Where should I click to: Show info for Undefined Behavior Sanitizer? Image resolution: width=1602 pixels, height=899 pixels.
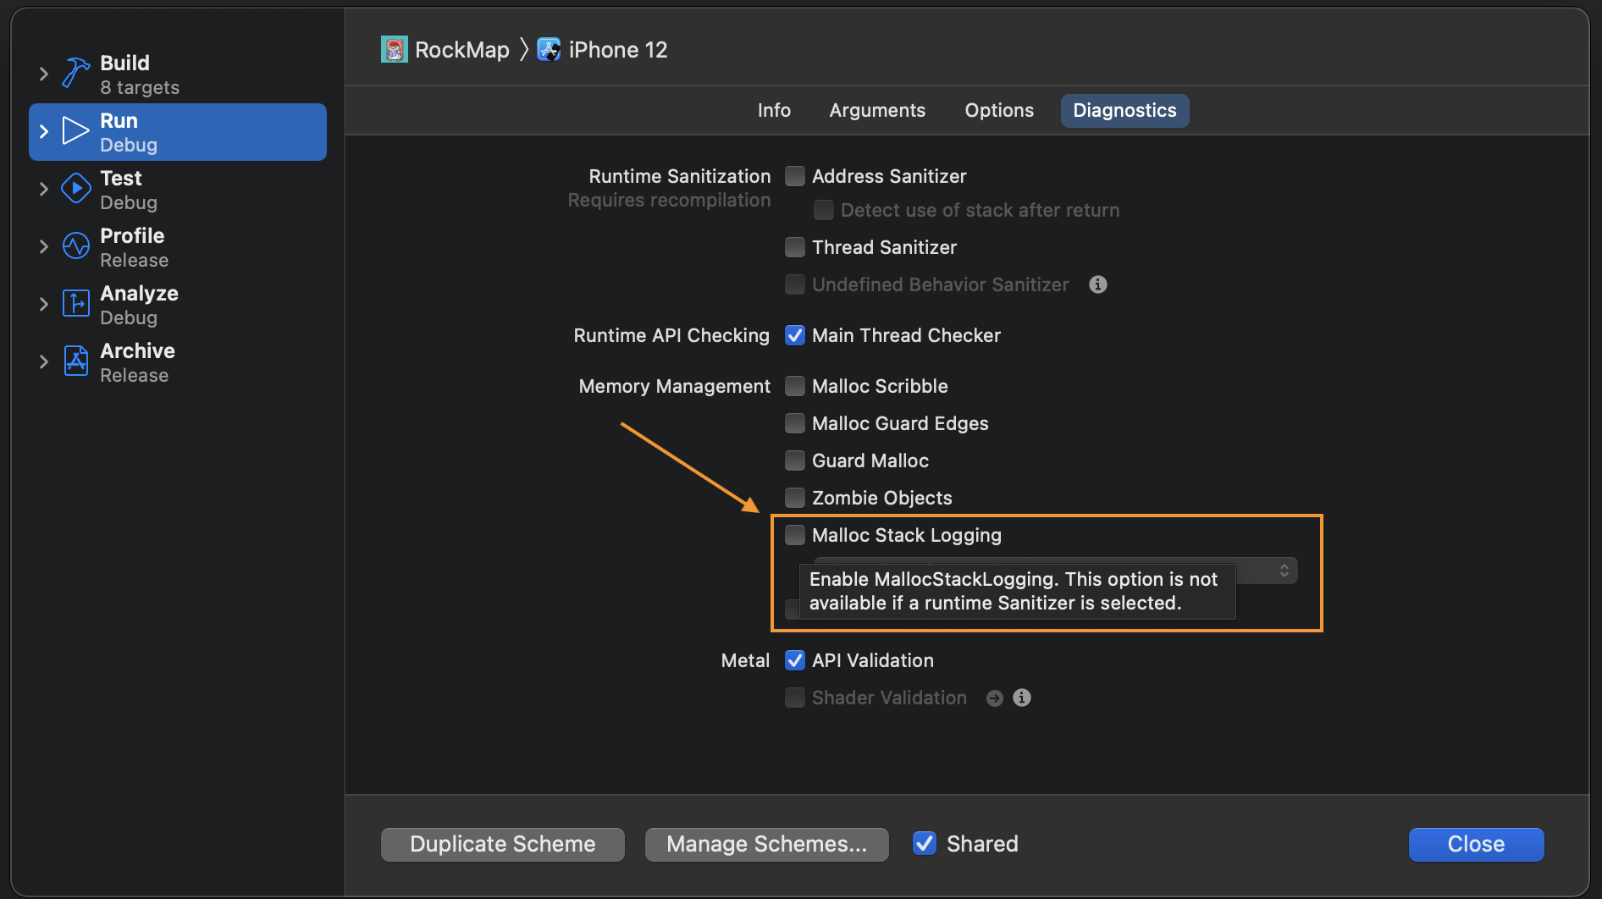click(1097, 284)
